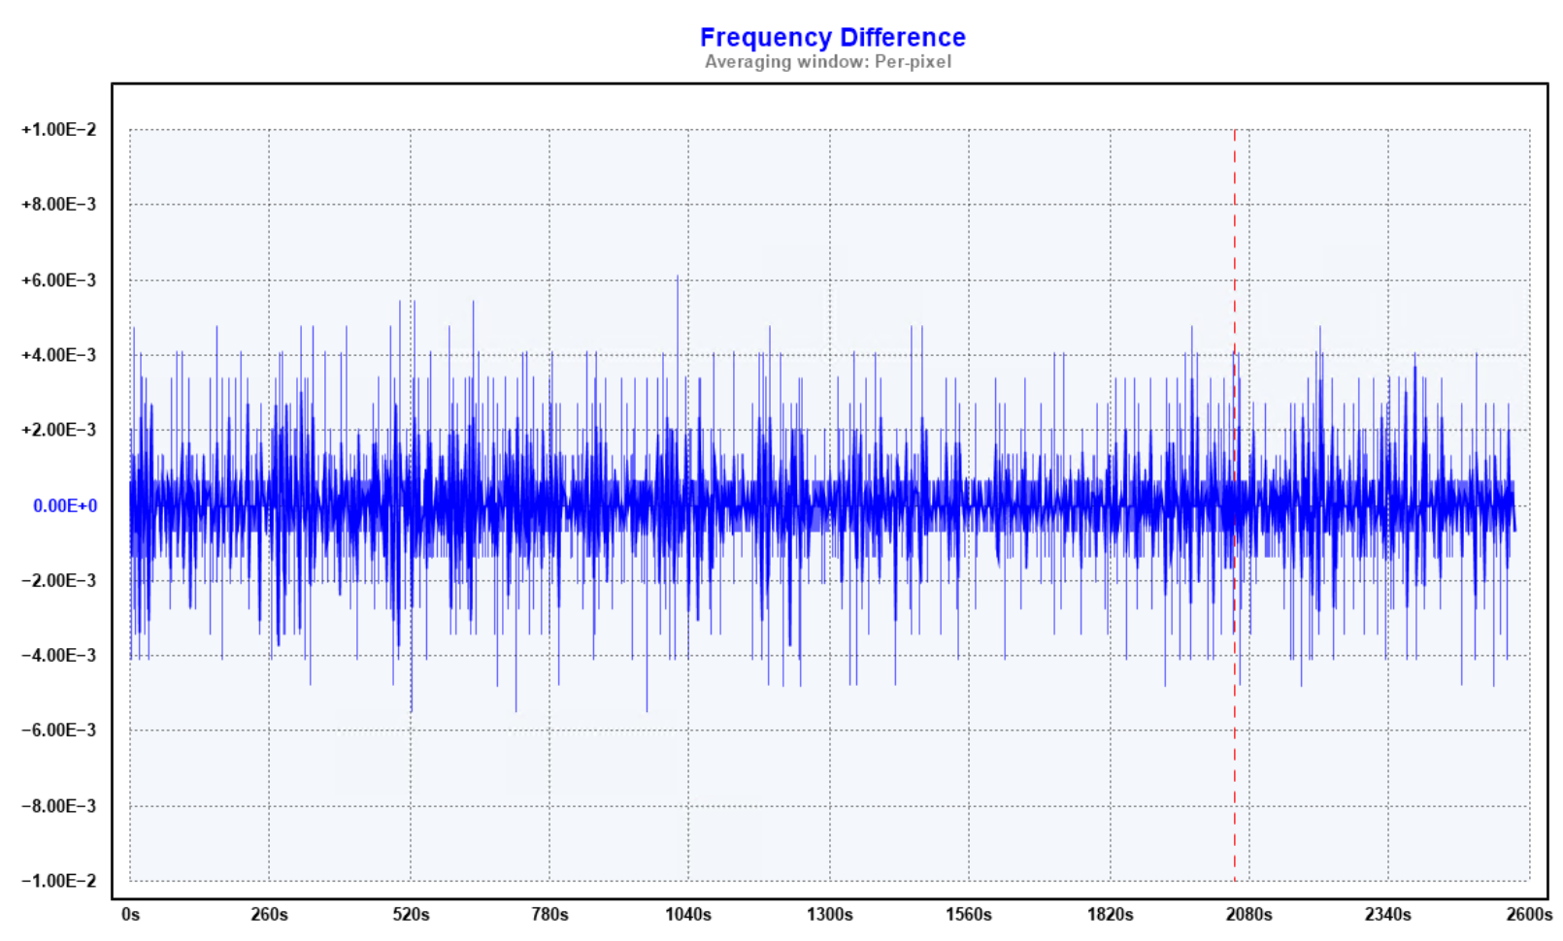Click the +2.00E−3 y-axis label
The image size is (1563, 941).
(x=59, y=430)
